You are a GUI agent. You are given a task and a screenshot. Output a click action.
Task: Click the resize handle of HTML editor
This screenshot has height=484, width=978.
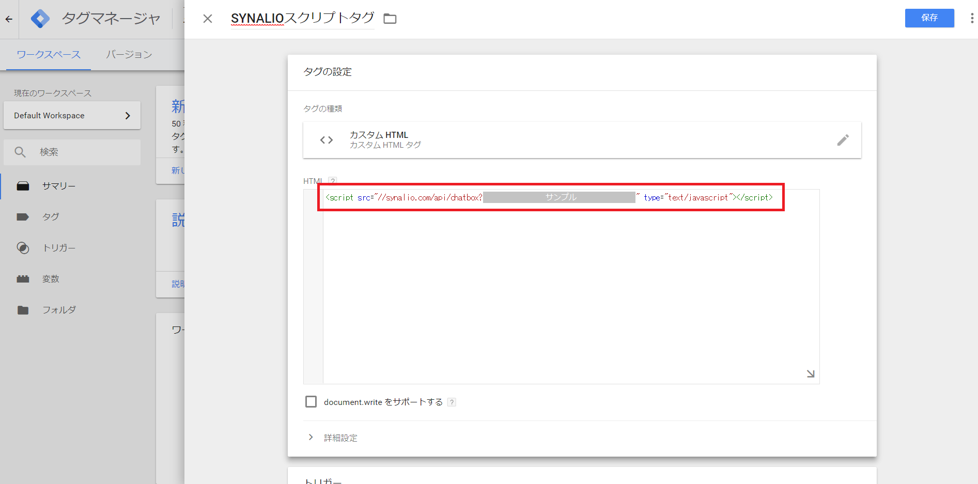coord(811,374)
